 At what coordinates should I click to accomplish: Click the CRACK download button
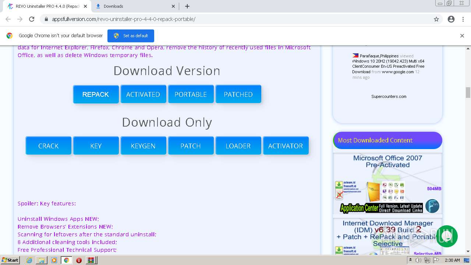tap(48, 146)
